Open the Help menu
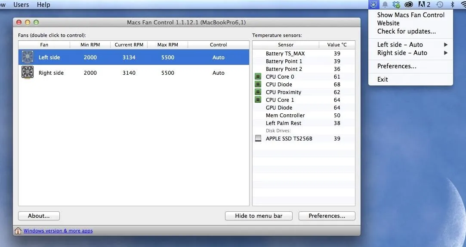 [x=43, y=4]
